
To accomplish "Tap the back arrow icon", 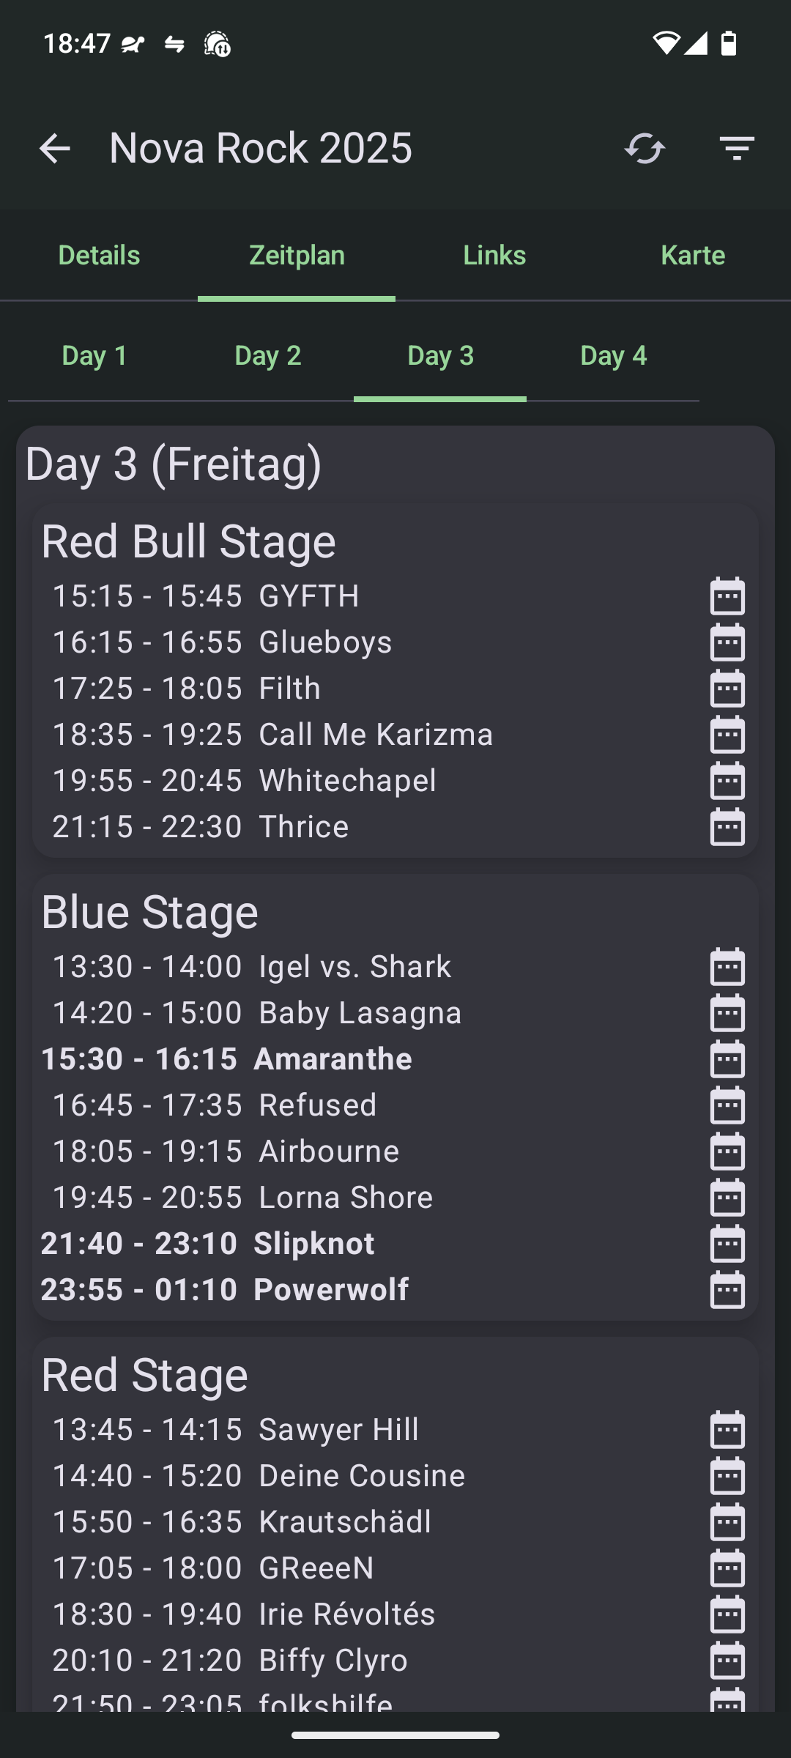I will point(54,149).
